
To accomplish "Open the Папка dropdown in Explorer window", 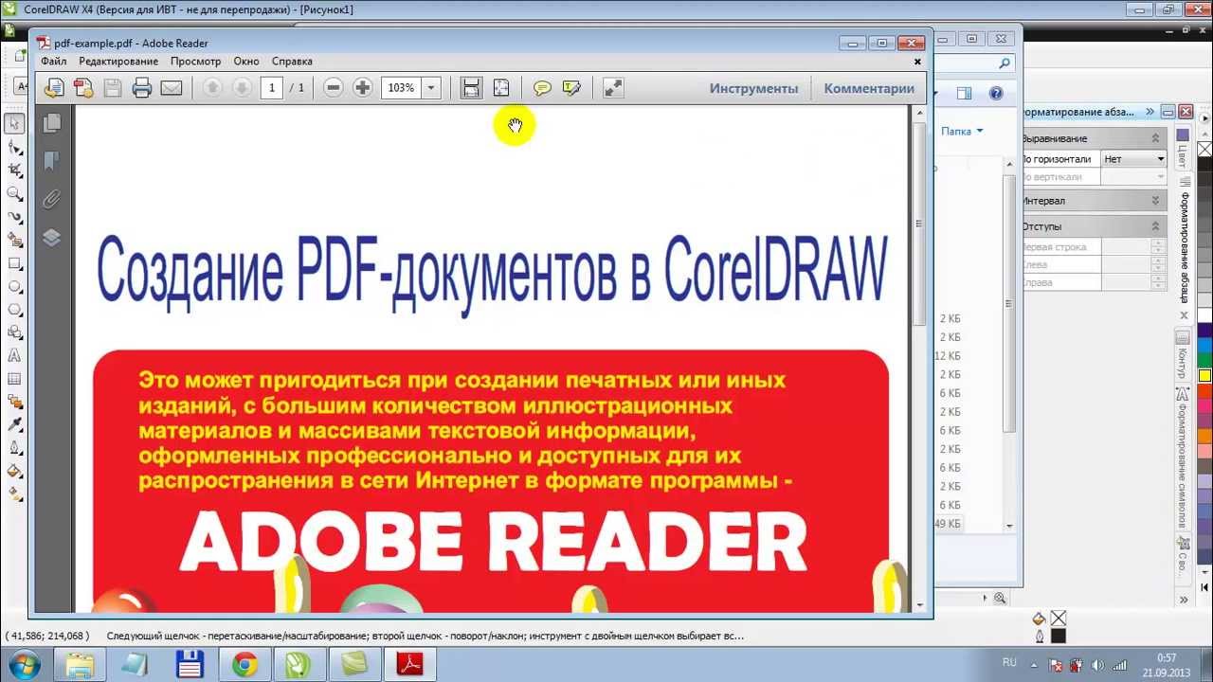I will tap(962, 132).
